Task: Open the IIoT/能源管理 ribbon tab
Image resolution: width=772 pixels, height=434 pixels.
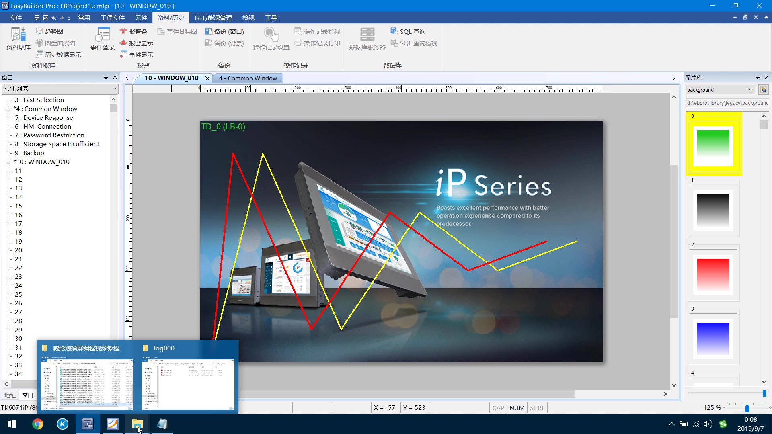Action: click(x=213, y=18)
